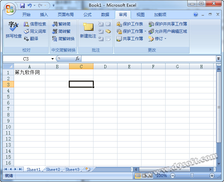Open the 加载项 tab
Screen dimensions: 224x182
coord(160,15)
